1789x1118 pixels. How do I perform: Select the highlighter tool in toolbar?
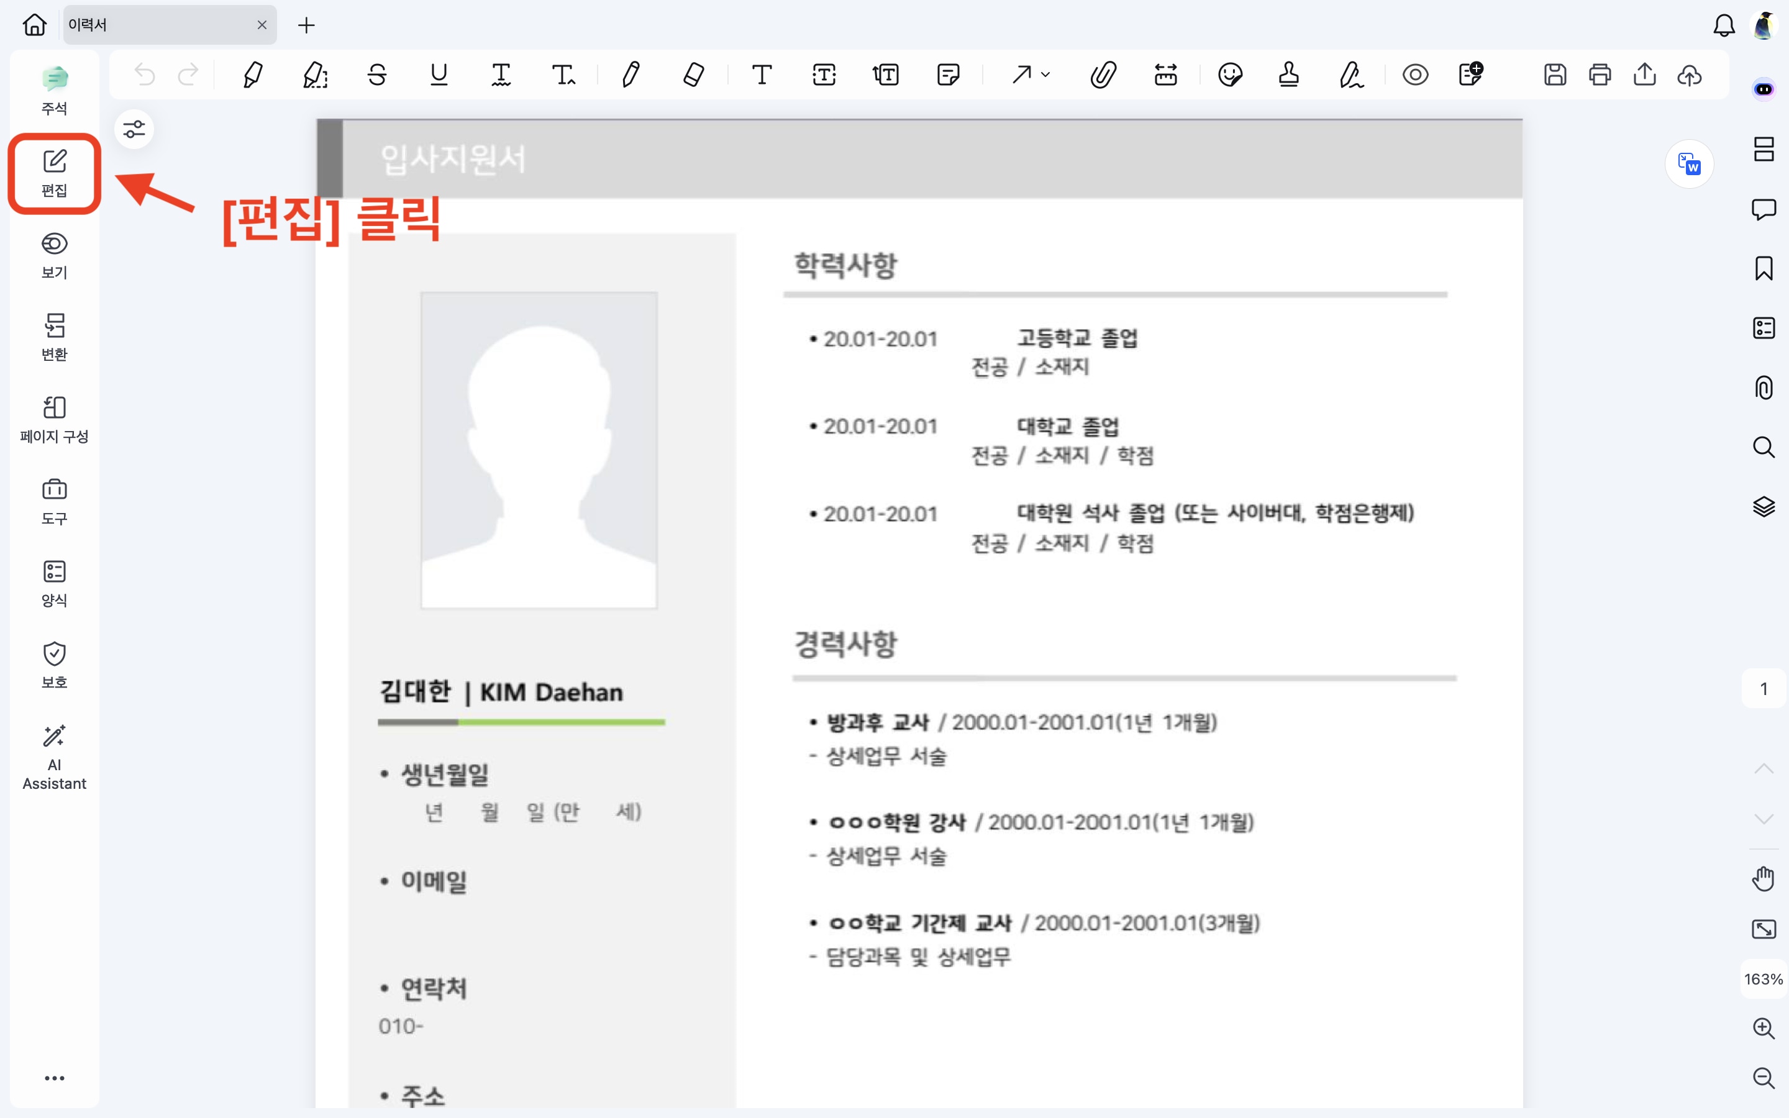[x=253, y=75]
